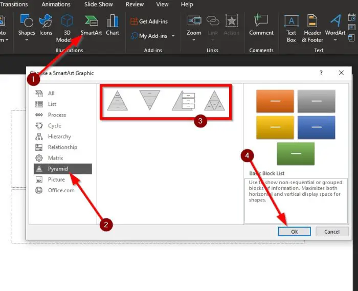Click the Comment icon
The height and width of the screenshot is (291, 358).
pos(261,20)
